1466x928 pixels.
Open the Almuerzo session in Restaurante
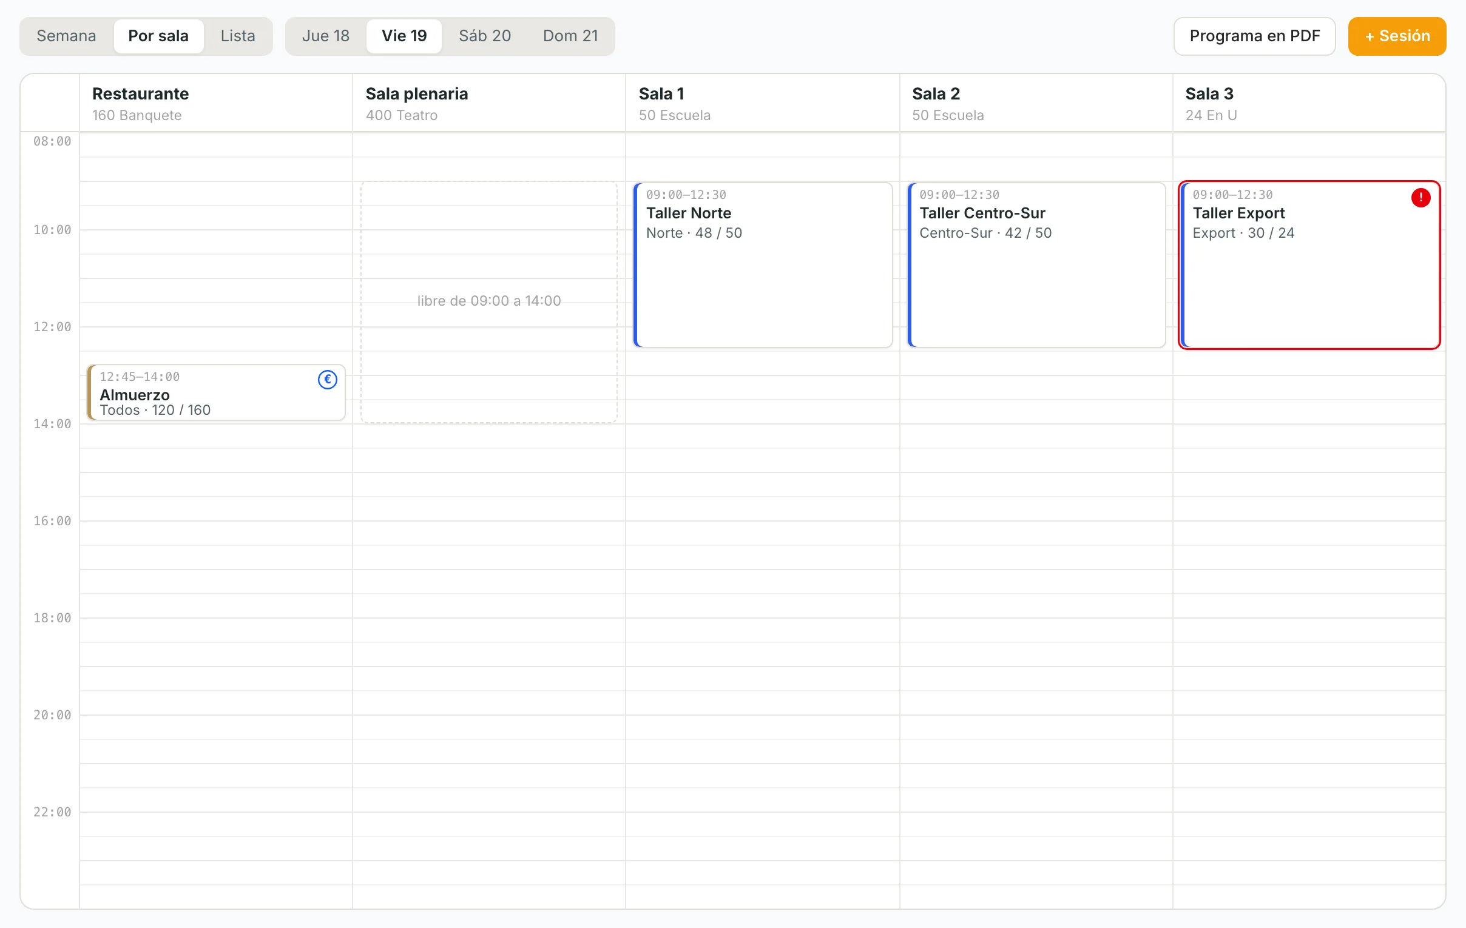(216, 392)
